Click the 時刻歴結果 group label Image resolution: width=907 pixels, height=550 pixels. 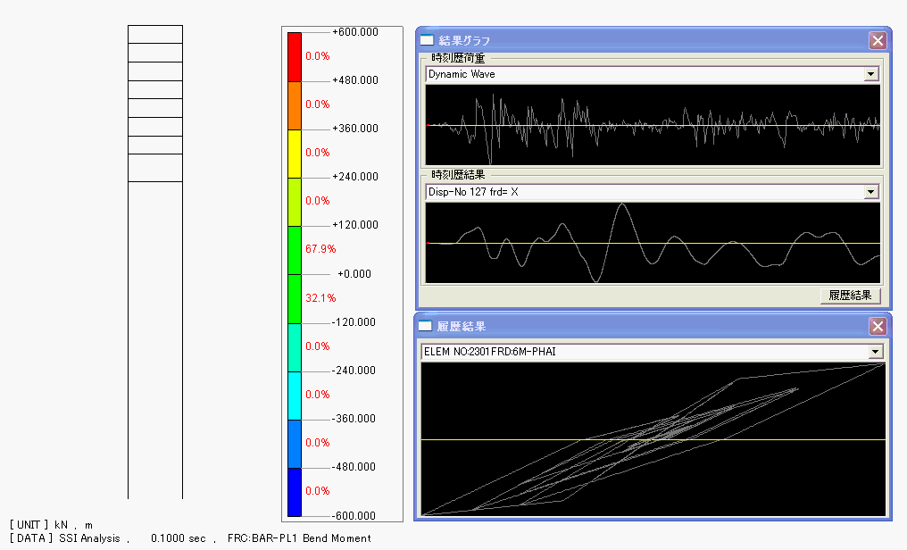[458, 175]
